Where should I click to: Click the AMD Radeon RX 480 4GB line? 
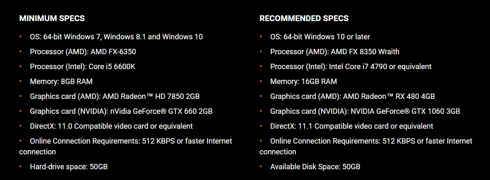pyautogui.click(x=353, y=96)
